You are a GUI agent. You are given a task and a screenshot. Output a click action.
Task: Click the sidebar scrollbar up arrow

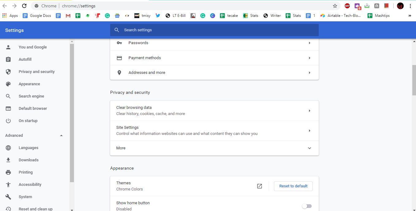[72, 41]
